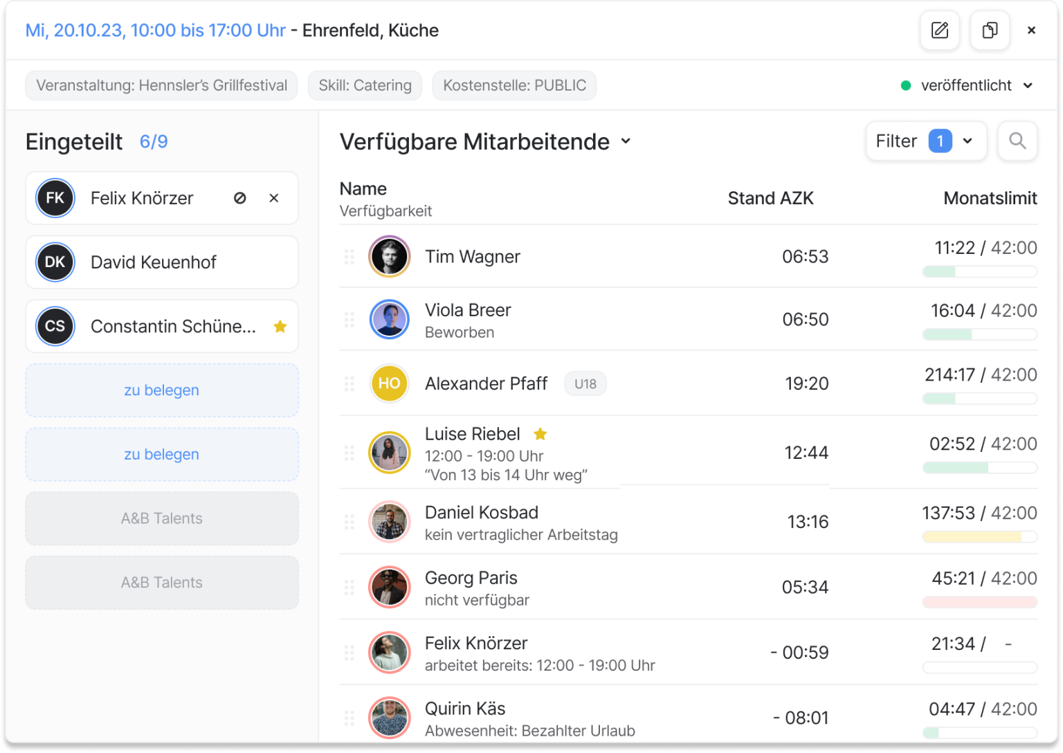Click the duplicate shift icon
This screenshot has height=753, width=1063.
tap(989, 30)
